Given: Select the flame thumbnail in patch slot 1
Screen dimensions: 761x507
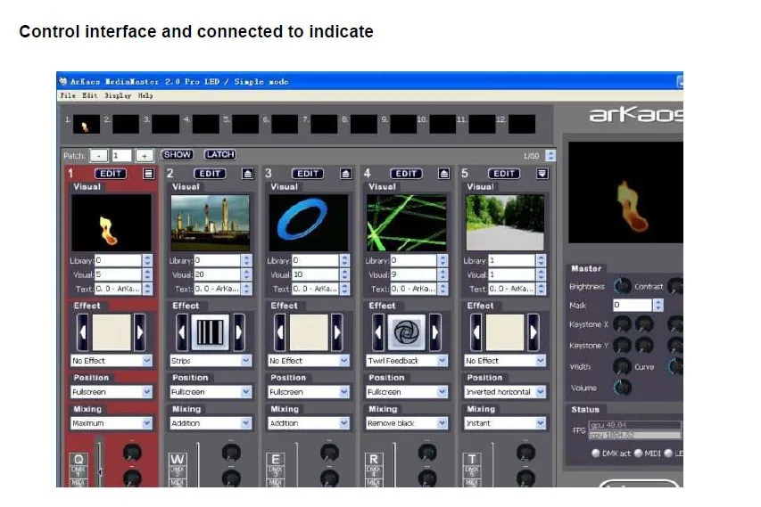Looking at the screenshot, I should tap(87, 124).
